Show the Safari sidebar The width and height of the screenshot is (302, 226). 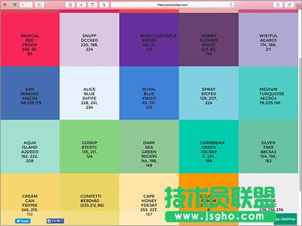(x=39, y=5)
